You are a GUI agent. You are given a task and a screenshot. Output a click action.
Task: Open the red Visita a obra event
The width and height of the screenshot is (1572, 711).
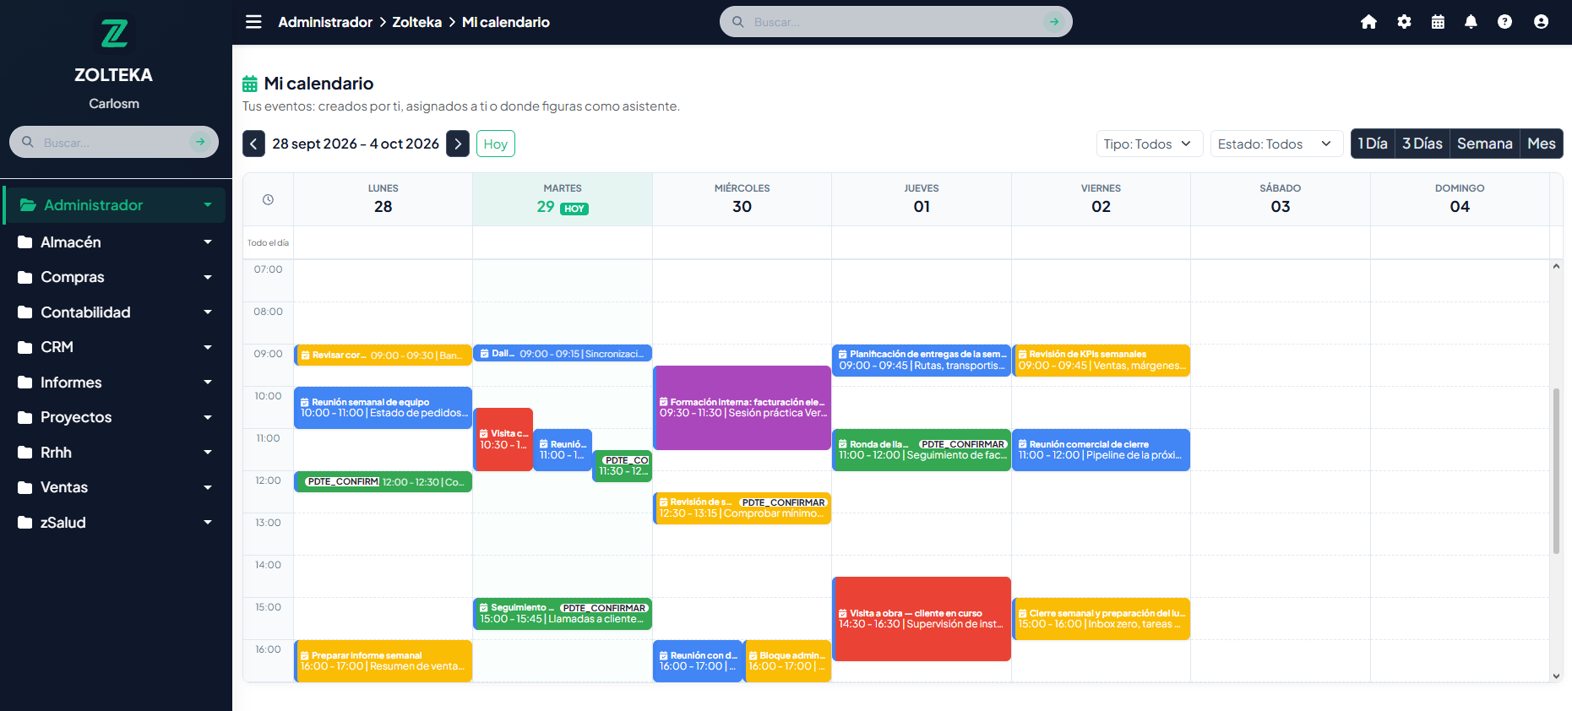tap(922, 619)
